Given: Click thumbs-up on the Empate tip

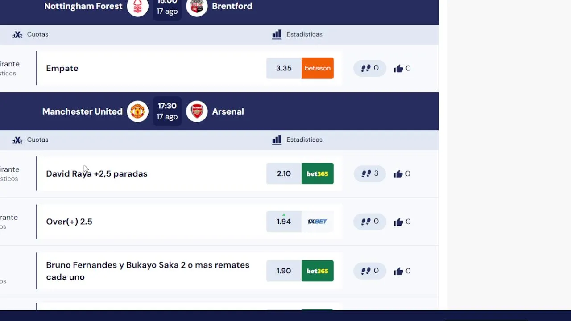Looking at the screenshot, I should (x=402, y=68).
